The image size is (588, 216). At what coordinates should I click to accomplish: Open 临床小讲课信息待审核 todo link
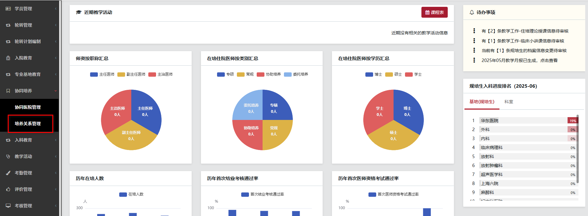(x=523, y=41)
